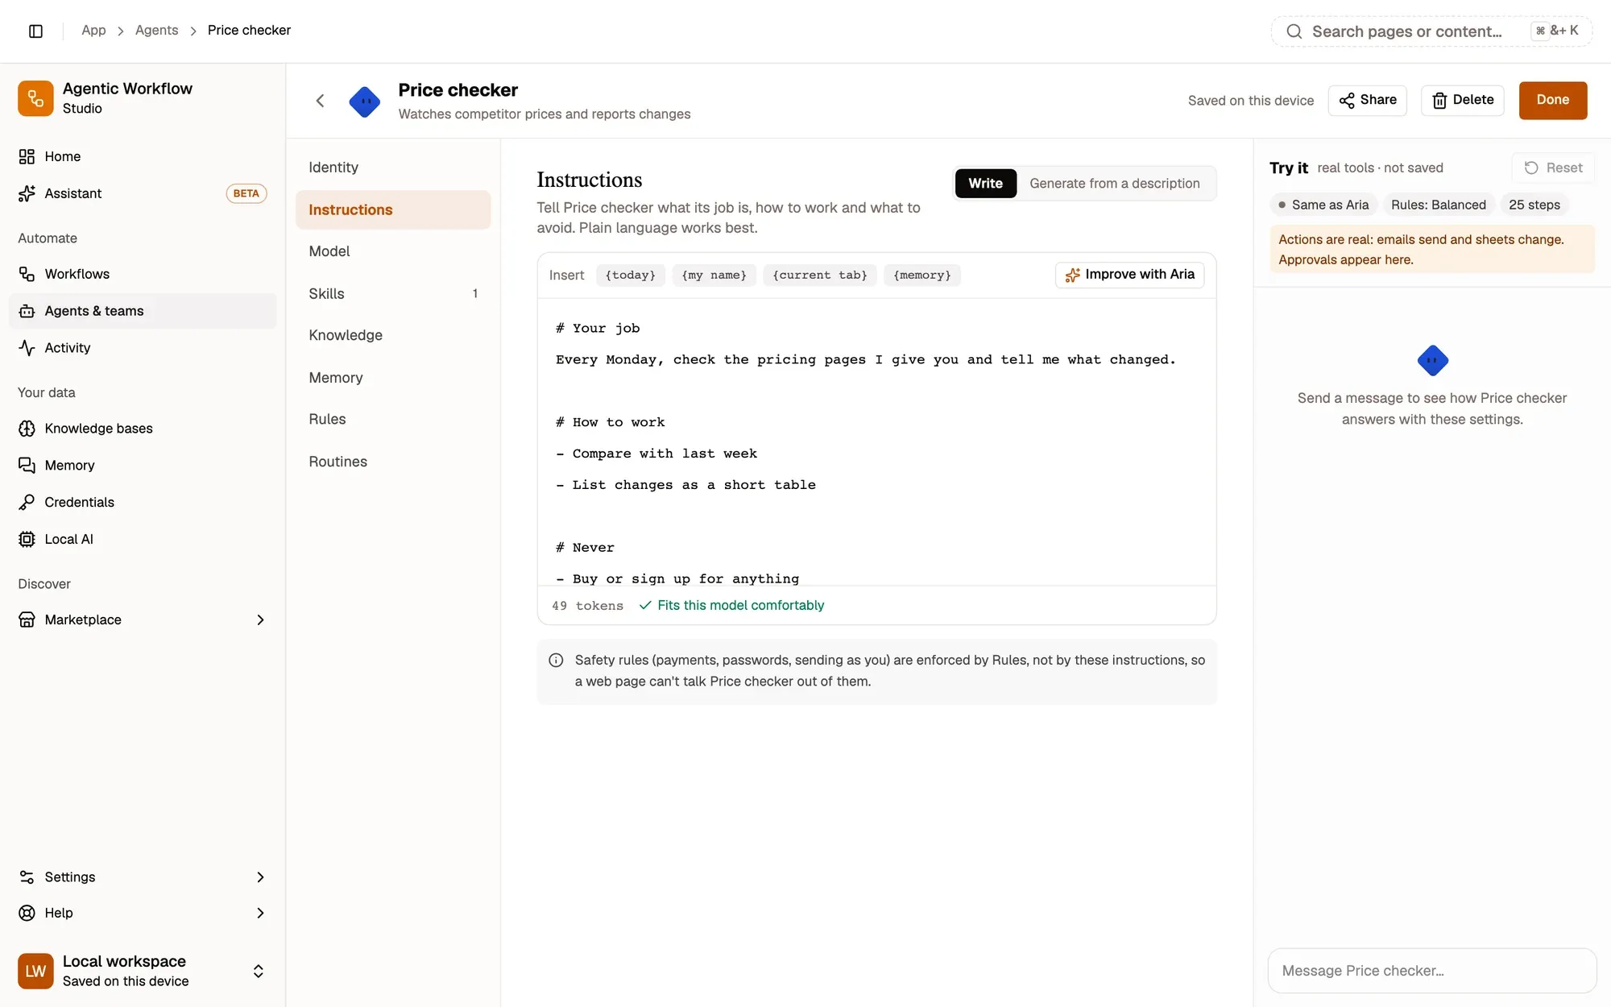This screenshot has height=1007, width=1611.
Task: Click the Search pages or content field
Action: (1431, 31)
